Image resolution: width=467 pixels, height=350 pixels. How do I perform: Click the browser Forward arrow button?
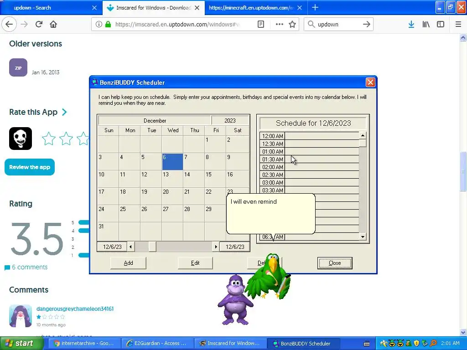point(24,24)
